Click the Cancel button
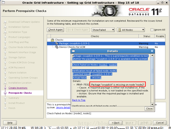The image size is (171, 129). (160, 123)
